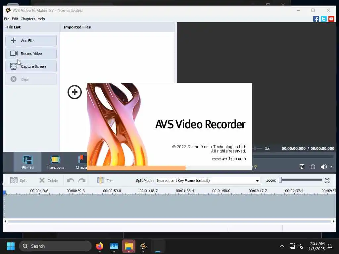Screen dimensions: 339x254
Task: Open File Explorer from the taskbar
Action: click(129, 246)
